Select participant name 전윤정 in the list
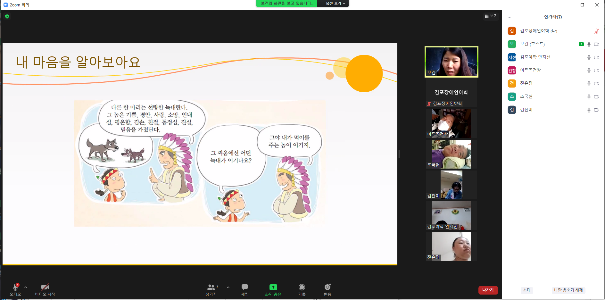 pos(526,83)
